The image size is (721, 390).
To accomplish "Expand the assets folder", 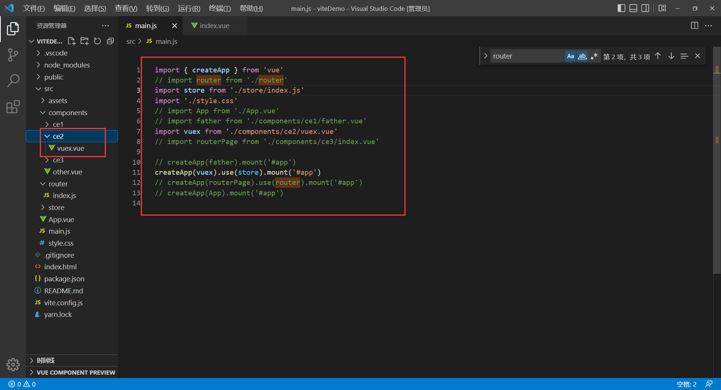I will click(72, 100).
